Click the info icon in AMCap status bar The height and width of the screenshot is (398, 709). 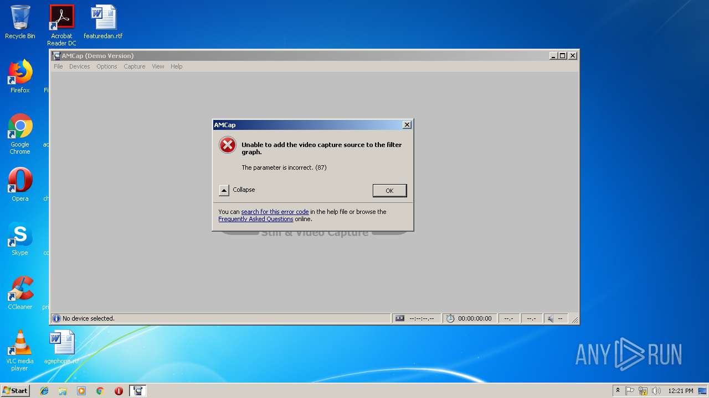56,318
